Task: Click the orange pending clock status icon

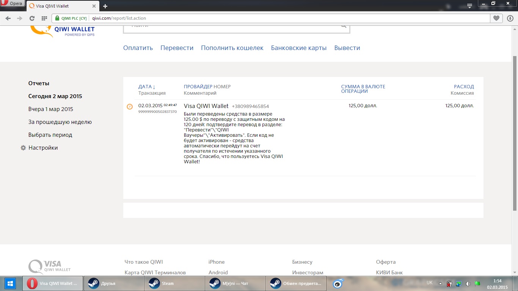Action: tap(130, 106)
